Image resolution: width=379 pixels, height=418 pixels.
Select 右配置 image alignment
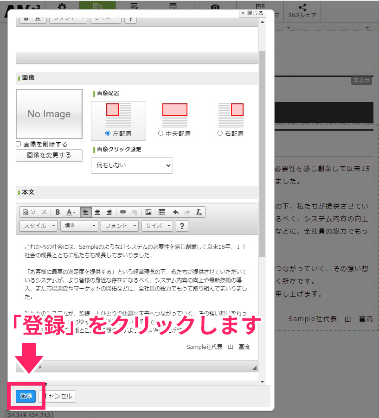[220, 133]
